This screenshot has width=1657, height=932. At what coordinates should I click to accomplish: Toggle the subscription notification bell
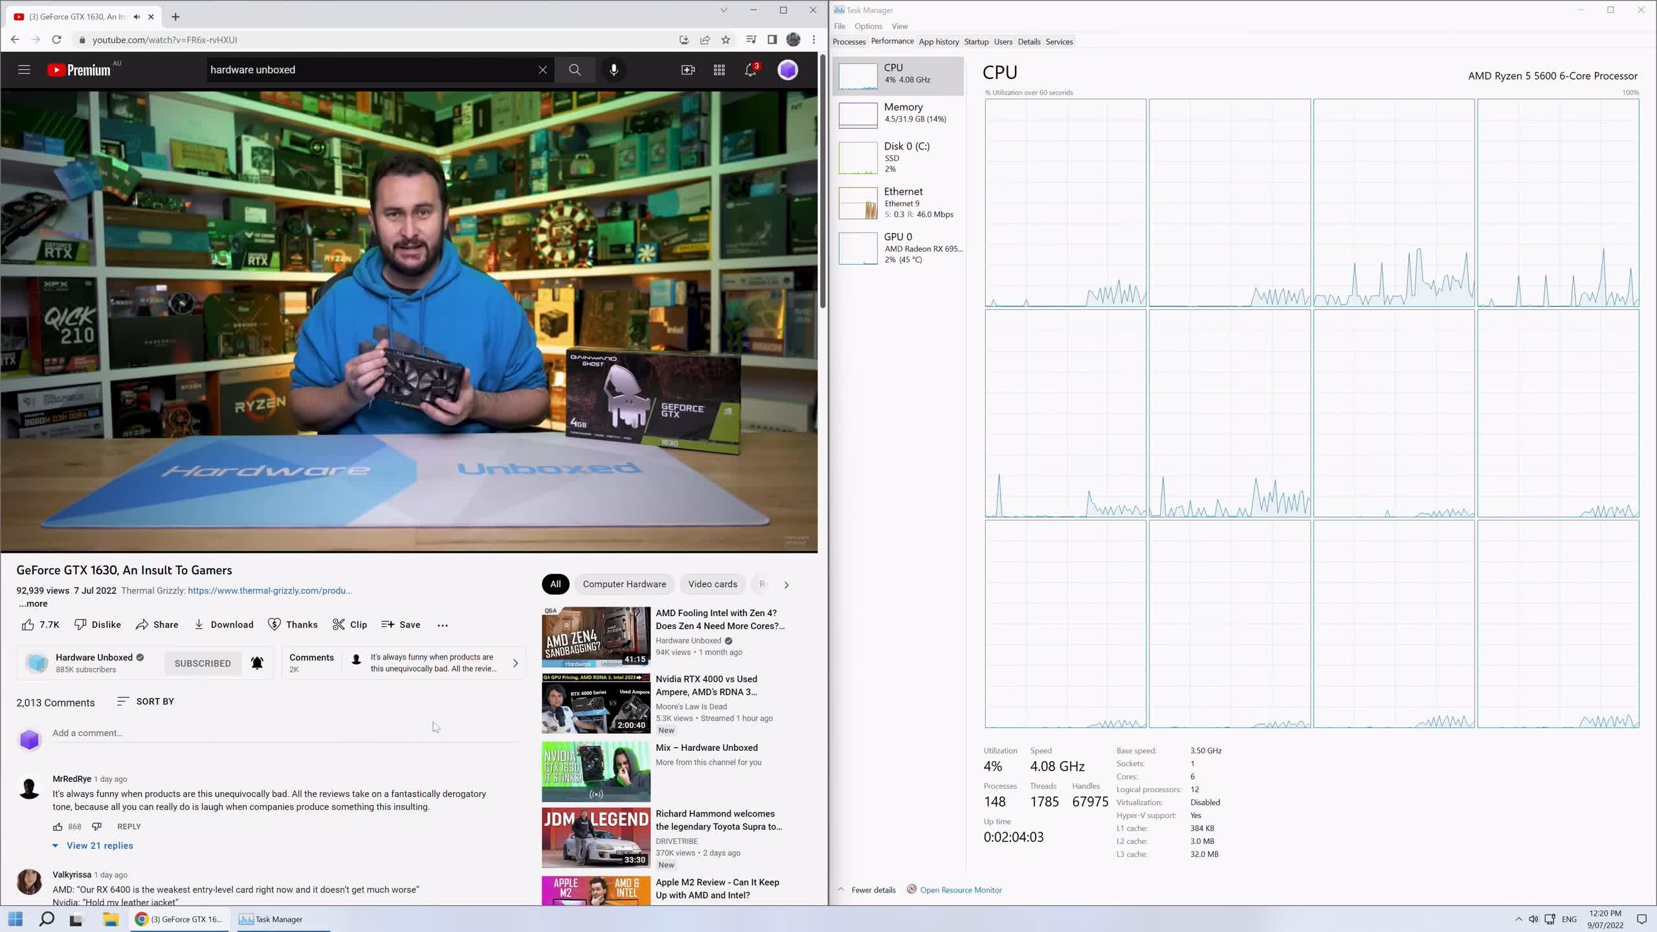pyautogui.click(x=257, y=663)
